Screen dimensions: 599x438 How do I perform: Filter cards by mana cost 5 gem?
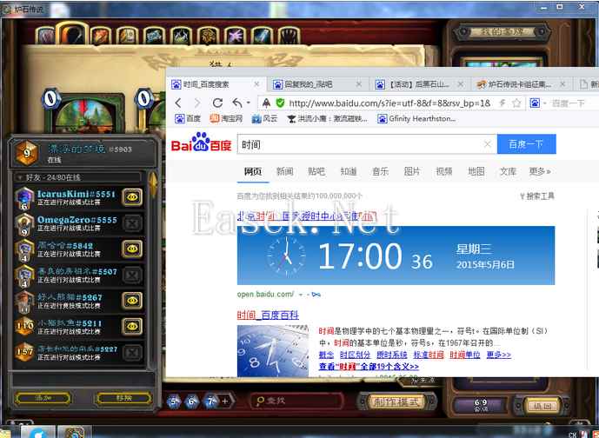pyautogui.click(x=174, y=401)
